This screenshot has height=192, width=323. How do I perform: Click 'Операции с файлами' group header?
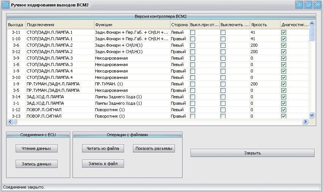[127, 135]
